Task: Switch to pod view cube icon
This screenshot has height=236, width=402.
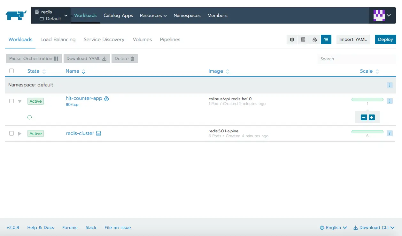Action: tap(292, 40)
